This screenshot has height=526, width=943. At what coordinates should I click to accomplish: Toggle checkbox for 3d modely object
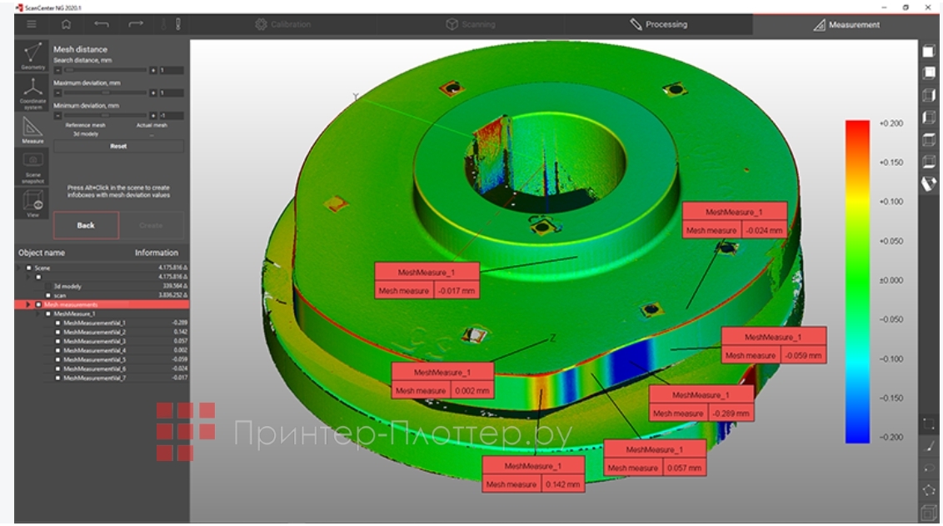(x=48, y=286)
